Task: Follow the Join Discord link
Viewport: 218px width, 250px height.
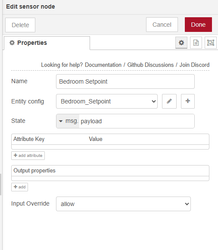Action: pyautogui.click(x=194, y=65)
